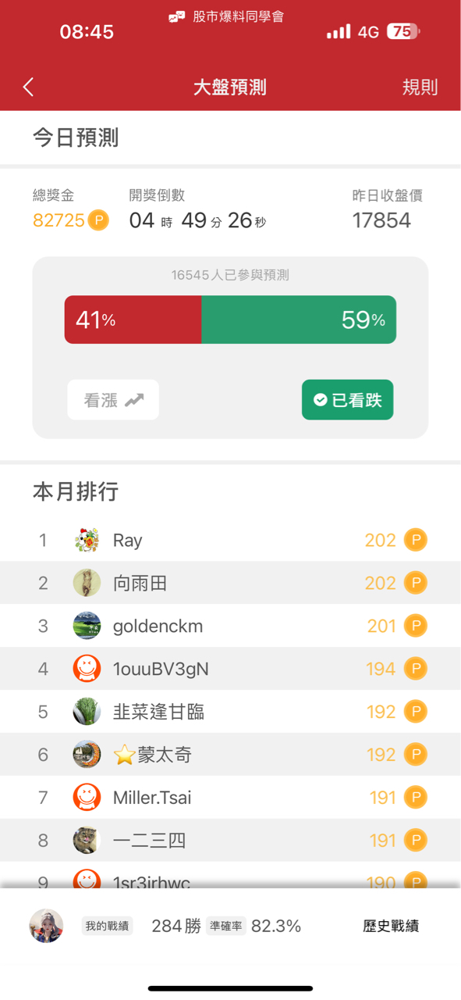Open my profile photo near 我的戰績
Image resolution: width=461 pixels, height=1000 pixels.
(x=45, y=925)
